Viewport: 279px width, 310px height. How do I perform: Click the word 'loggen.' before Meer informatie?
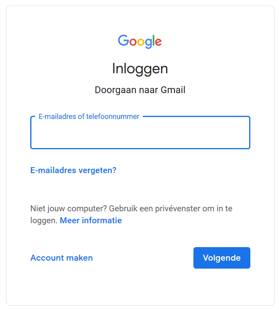pos(44,220)
